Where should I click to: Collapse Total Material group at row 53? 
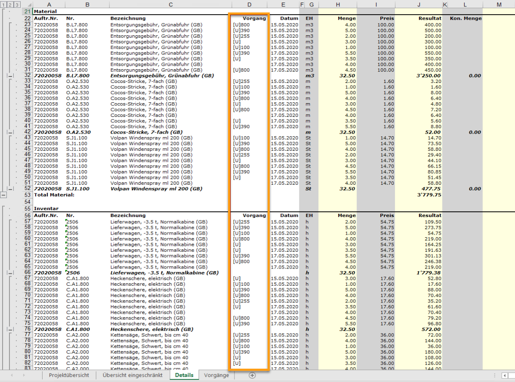3,195
